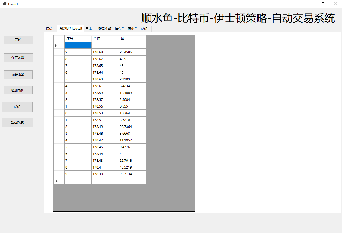Switch to the 账号余额 tab
This screenshot has height=233, width=342.
(105, 29)
